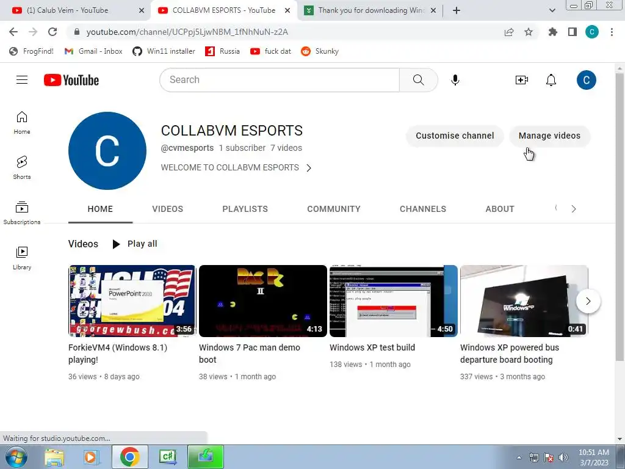
Task: Click Chrome icon in taskbar
Action: pos(129,457)
